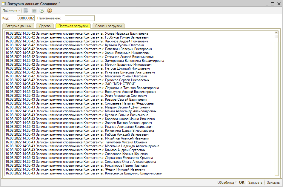The width and height of the screenshot is (283, 187).
Task: Minimize the Загрузка данных window
Action: click(x=266, y=4)
